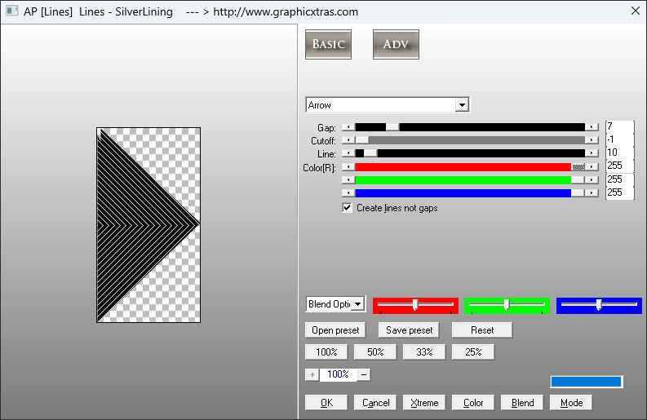Close the AP Lines dialog window
Screen dimensions: 647x420
(x=636, y=11)
